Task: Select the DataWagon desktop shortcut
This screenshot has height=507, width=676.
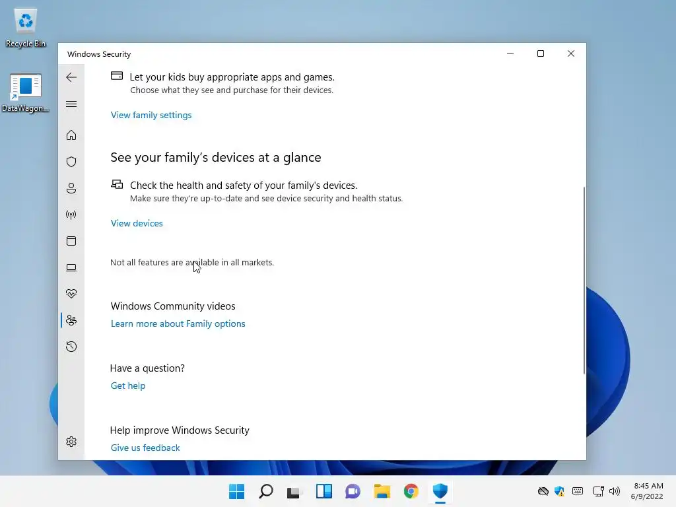Action: click(26, 92)
